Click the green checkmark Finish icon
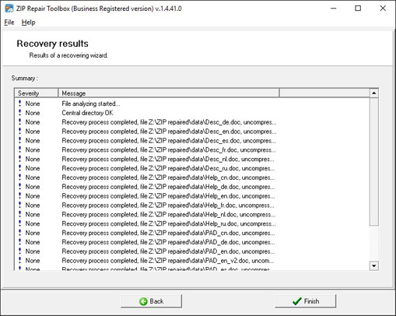 (x=297, y=301)
